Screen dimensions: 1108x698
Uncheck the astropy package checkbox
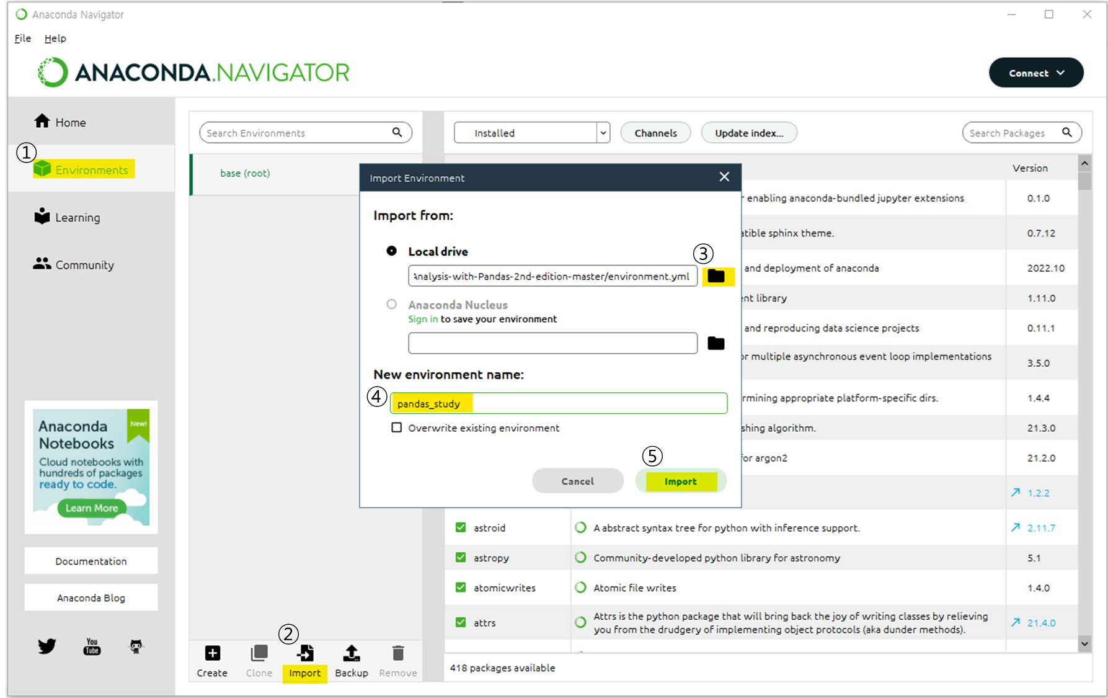(461, 557)
